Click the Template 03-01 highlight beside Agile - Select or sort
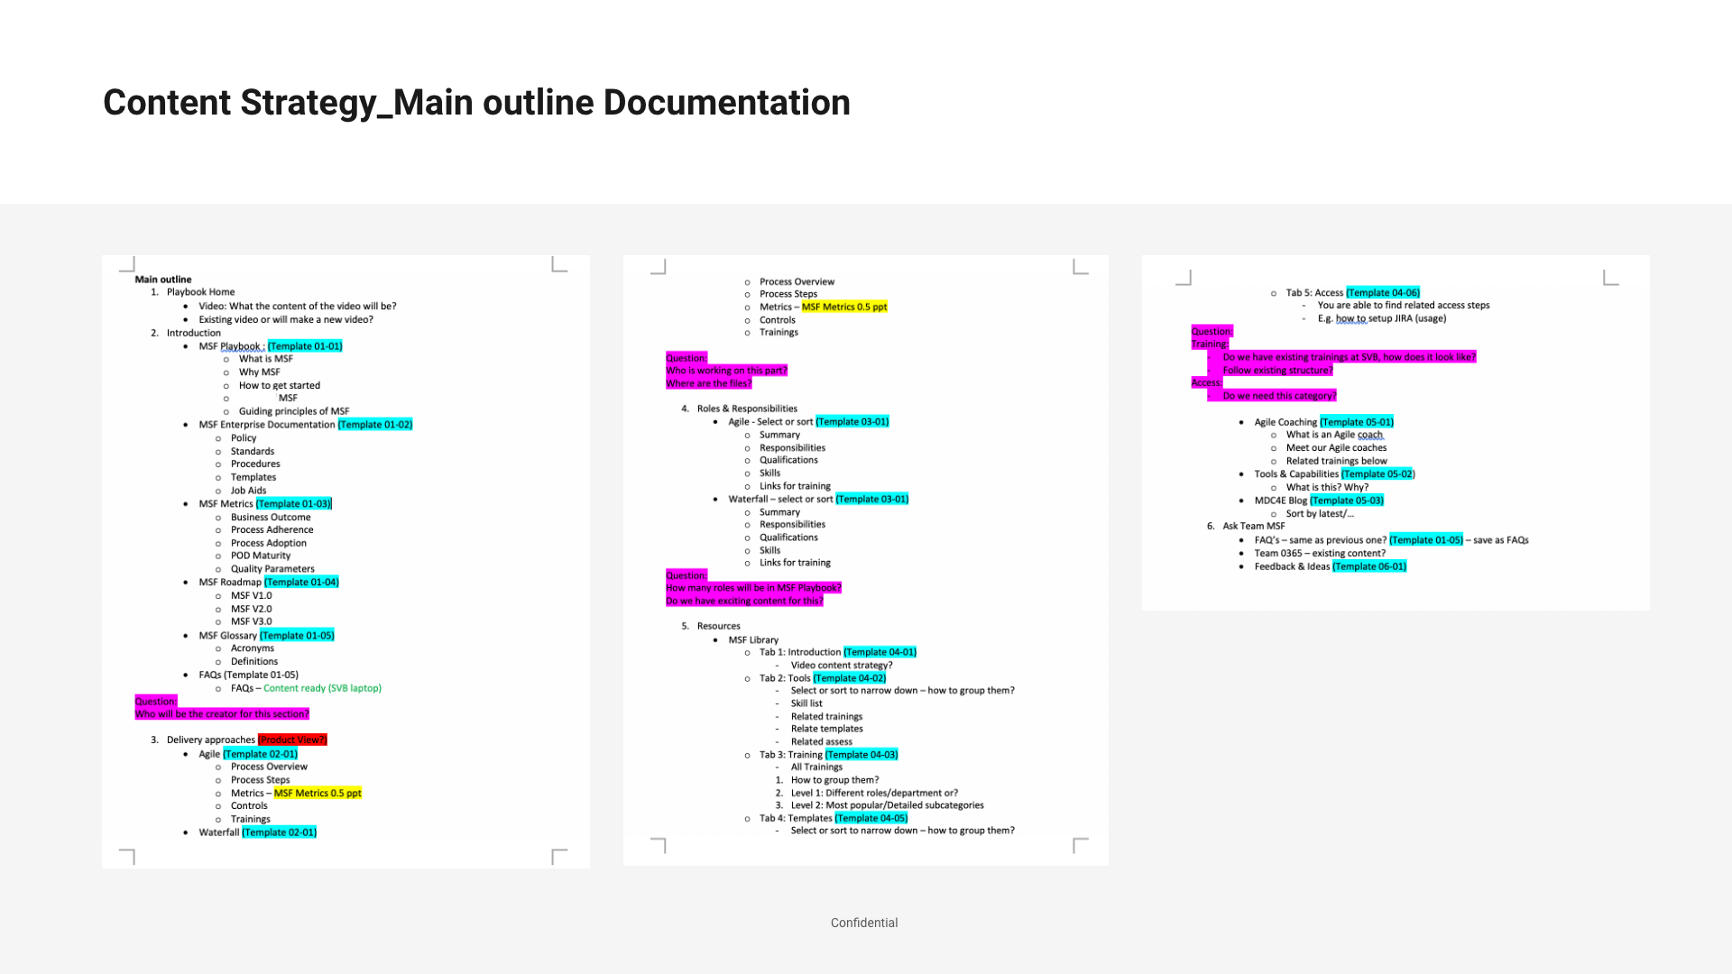The width and height of the screenshot is (1732, 974). pyautogui.click(x=852, y=422)
